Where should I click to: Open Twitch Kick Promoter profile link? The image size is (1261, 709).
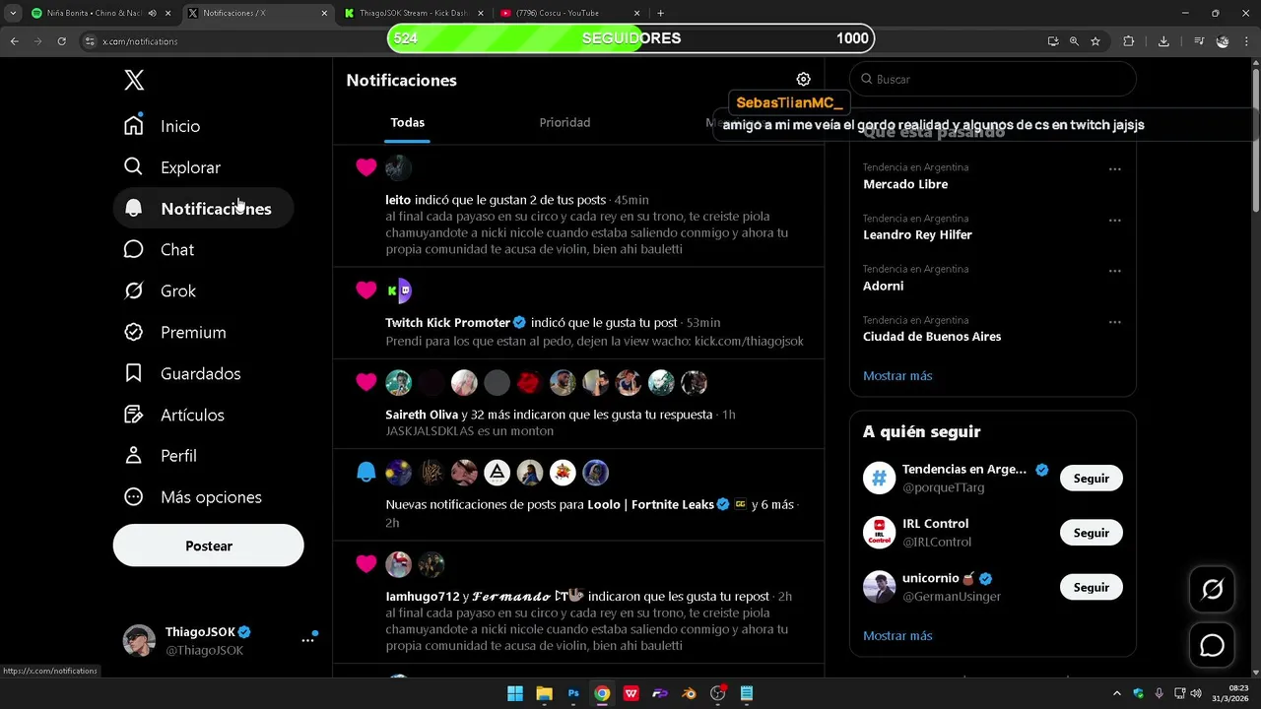[x=447, y=323]
